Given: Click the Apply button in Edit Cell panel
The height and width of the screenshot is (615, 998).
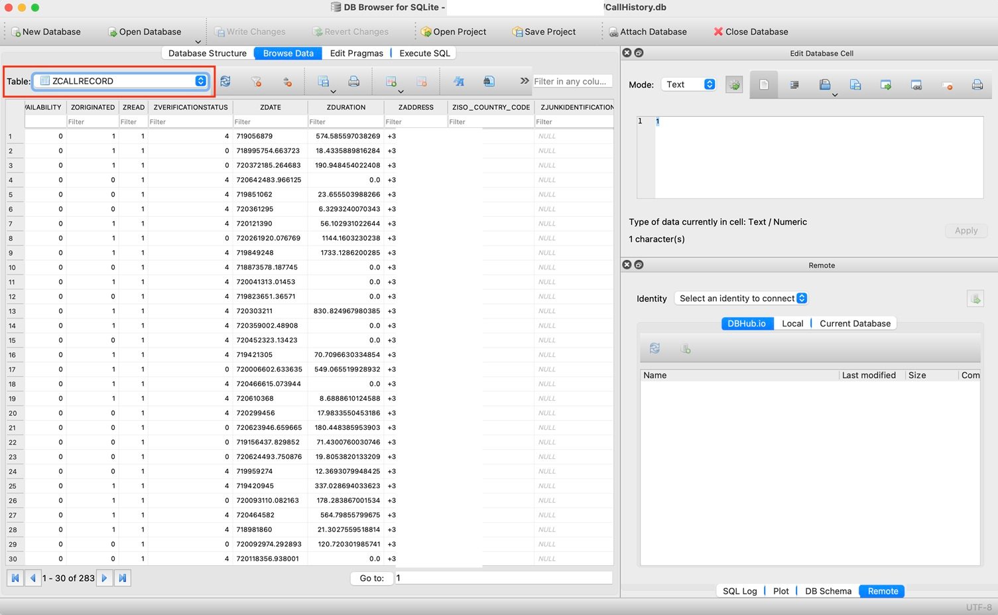Looking at the screenshot, I should tap(966, 230).
